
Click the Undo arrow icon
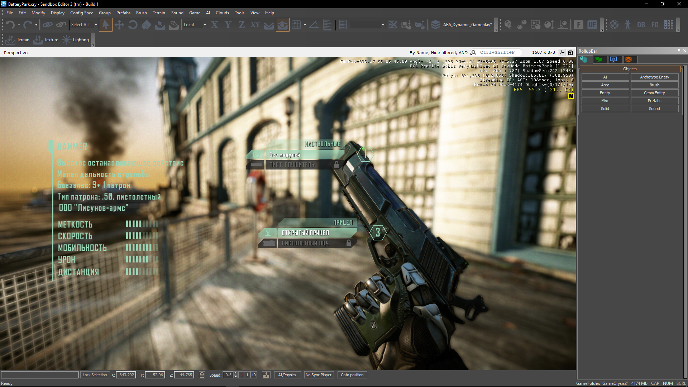tap(10, 25)
